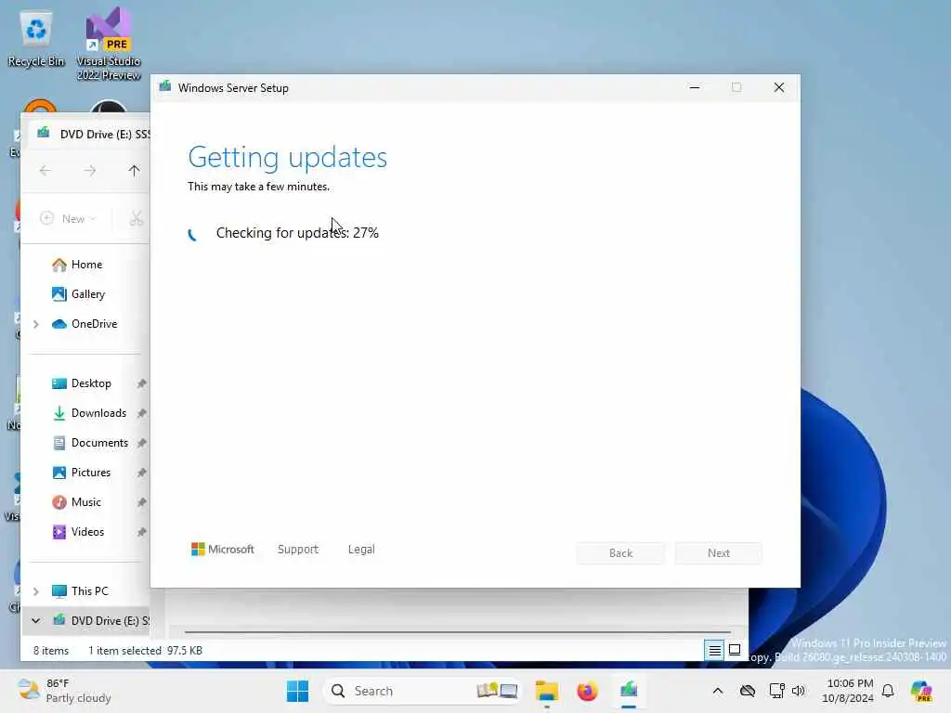
Task: Click the Microsoft logo in Setup
Action: [x=223, y=550]
